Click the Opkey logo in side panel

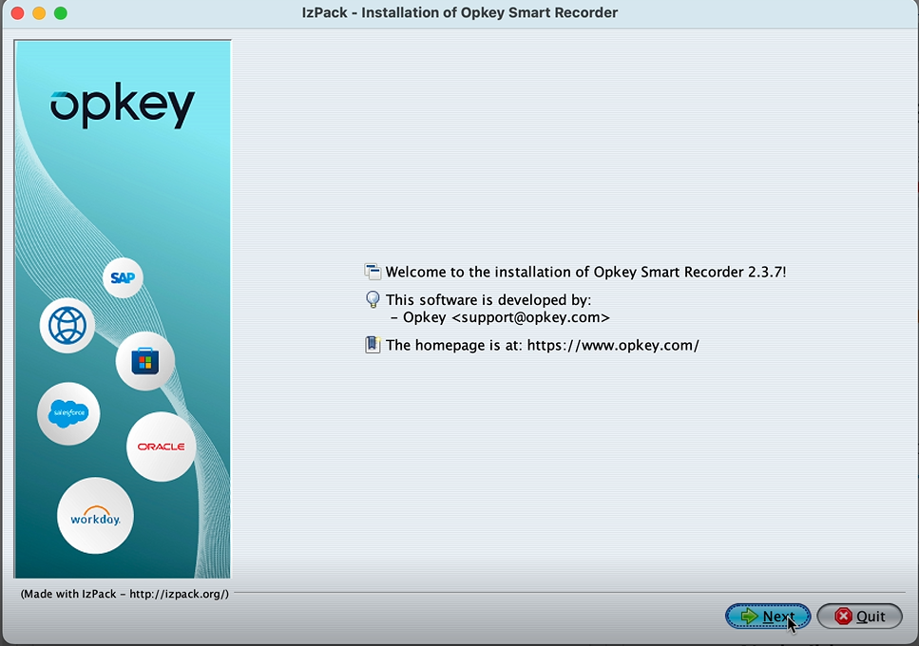[x=123, y=105]
